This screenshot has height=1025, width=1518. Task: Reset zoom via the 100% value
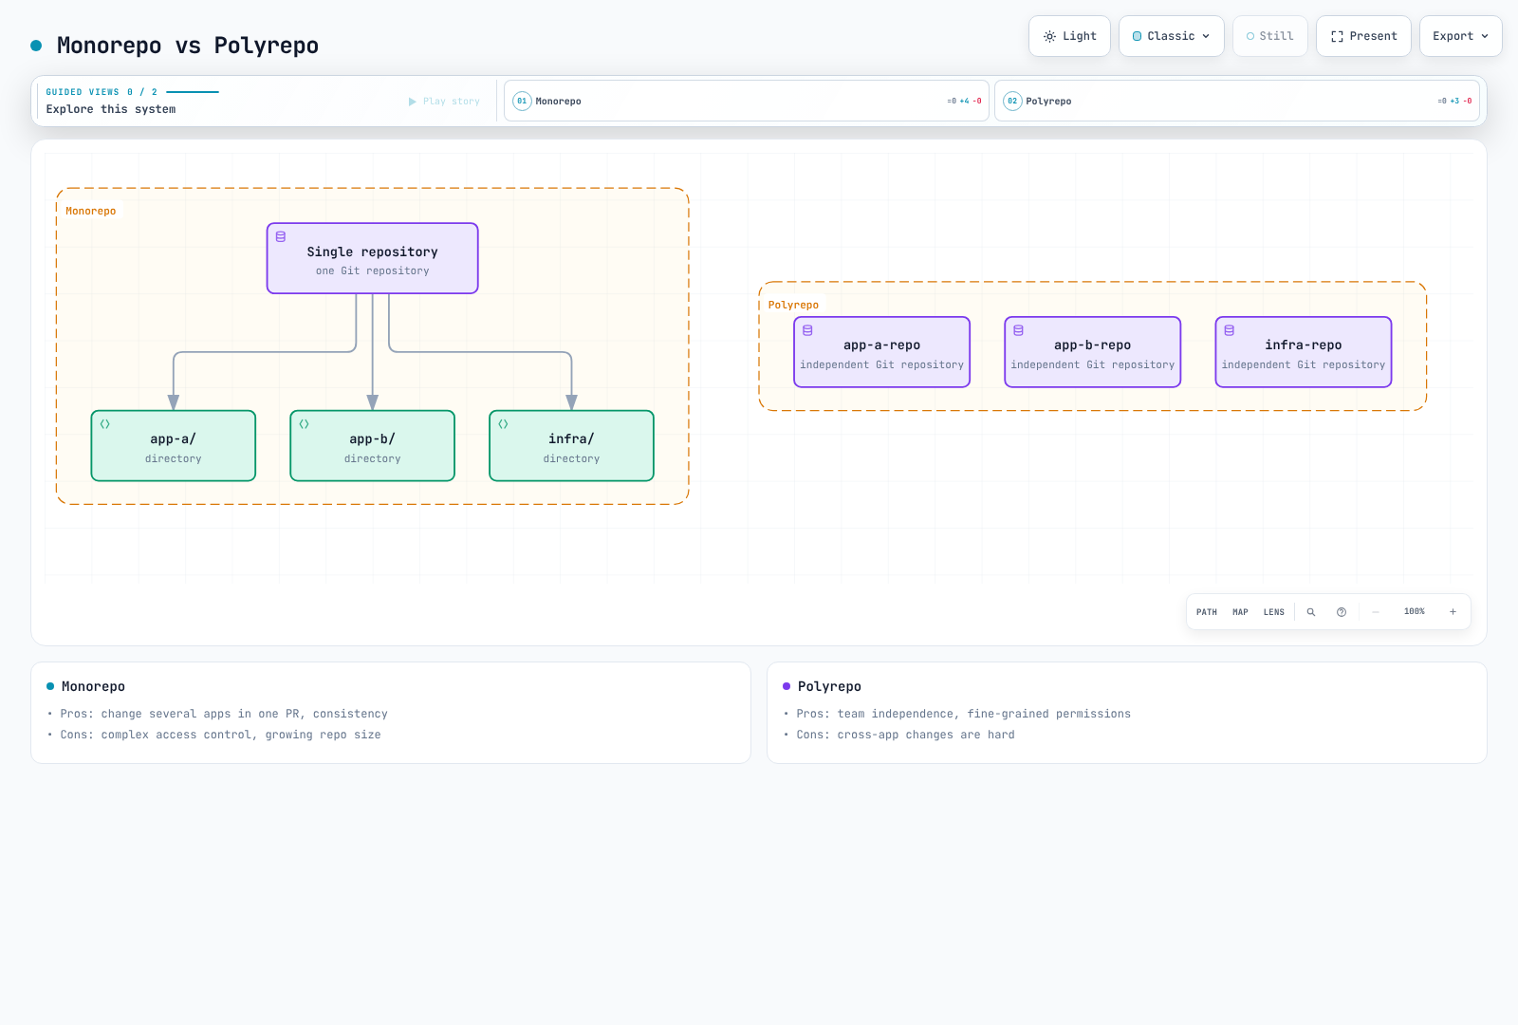pos(1415,612)
